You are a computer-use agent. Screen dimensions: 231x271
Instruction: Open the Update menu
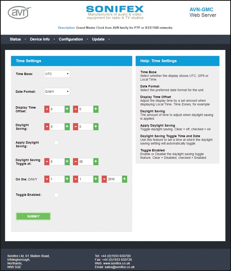pos(98,39)
